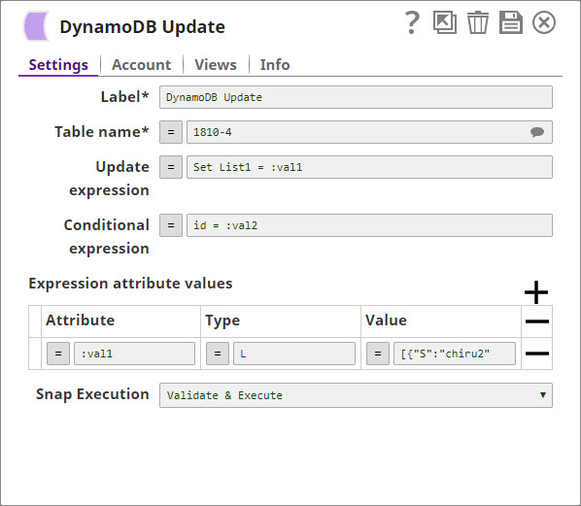This screenshot has height=506, width=581.
Task: Switch to the Settings tab
Action: [x=58, y=65]
